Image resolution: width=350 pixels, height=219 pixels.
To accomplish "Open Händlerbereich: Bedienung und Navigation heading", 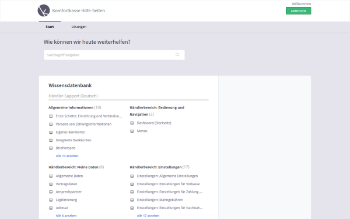I will click(157, 111).
